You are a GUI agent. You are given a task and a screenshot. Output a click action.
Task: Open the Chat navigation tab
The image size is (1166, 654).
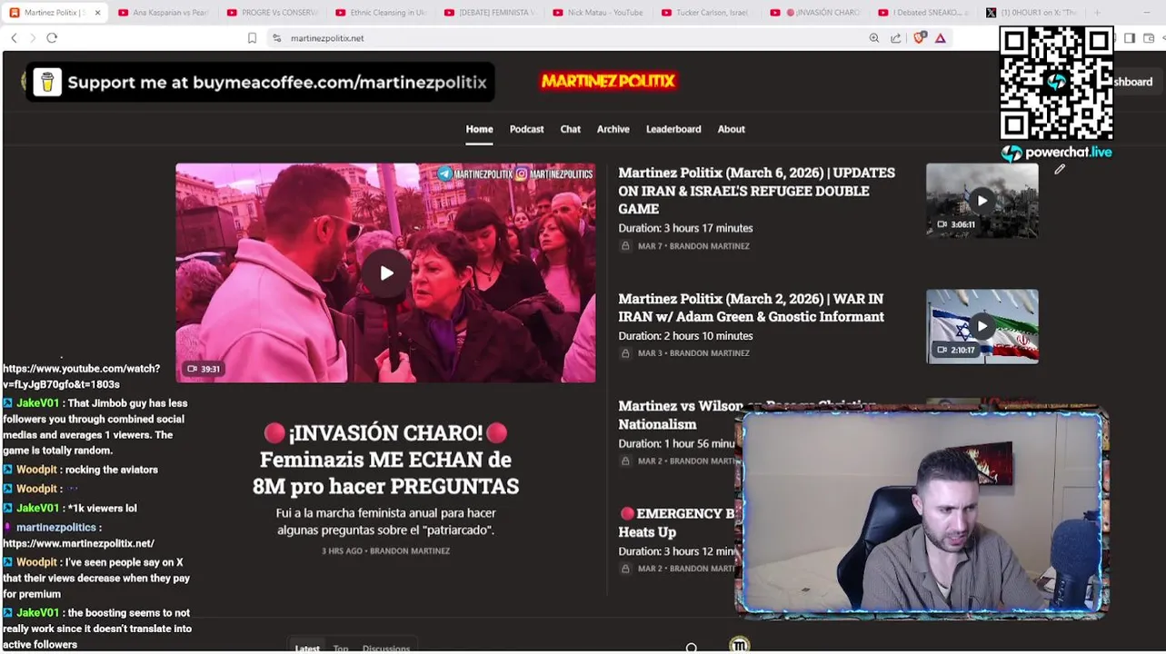point(570,129)
